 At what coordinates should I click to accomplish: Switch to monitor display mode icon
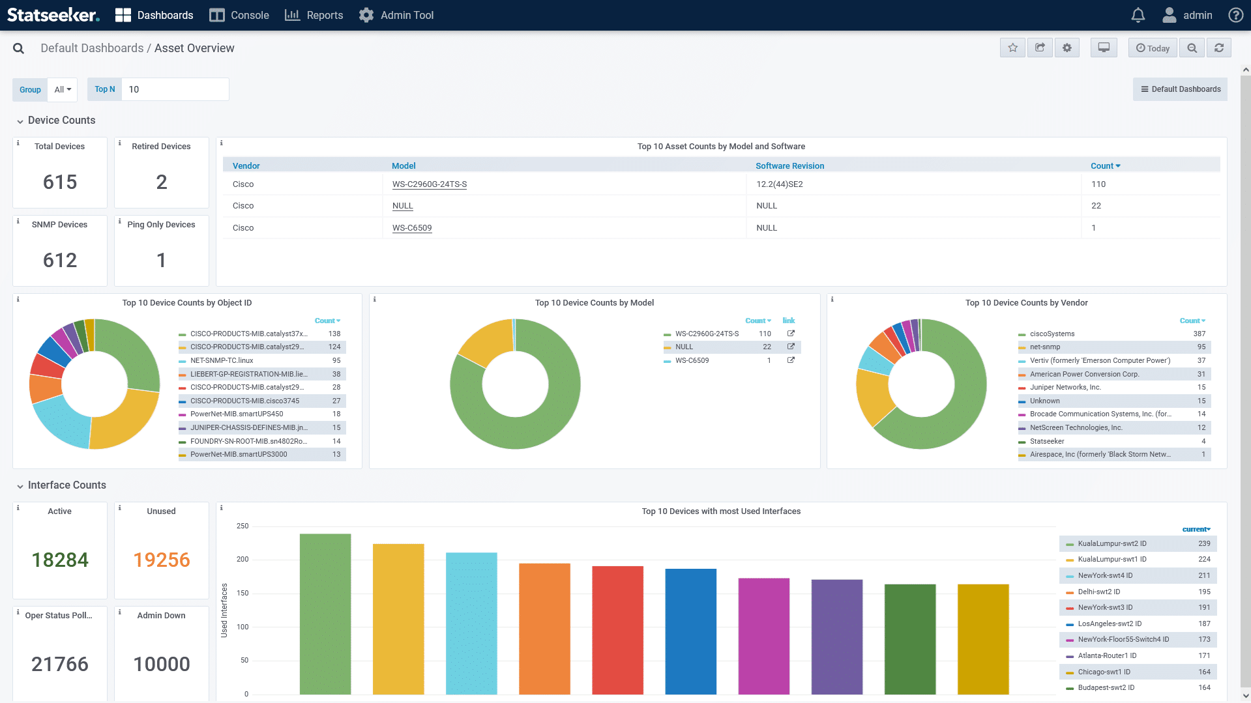pyautogui.click(x=1104, y=48)
